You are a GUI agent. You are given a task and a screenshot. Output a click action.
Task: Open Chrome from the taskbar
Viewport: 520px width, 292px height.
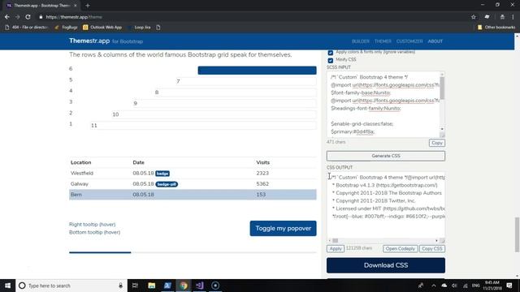click(184, 286)
